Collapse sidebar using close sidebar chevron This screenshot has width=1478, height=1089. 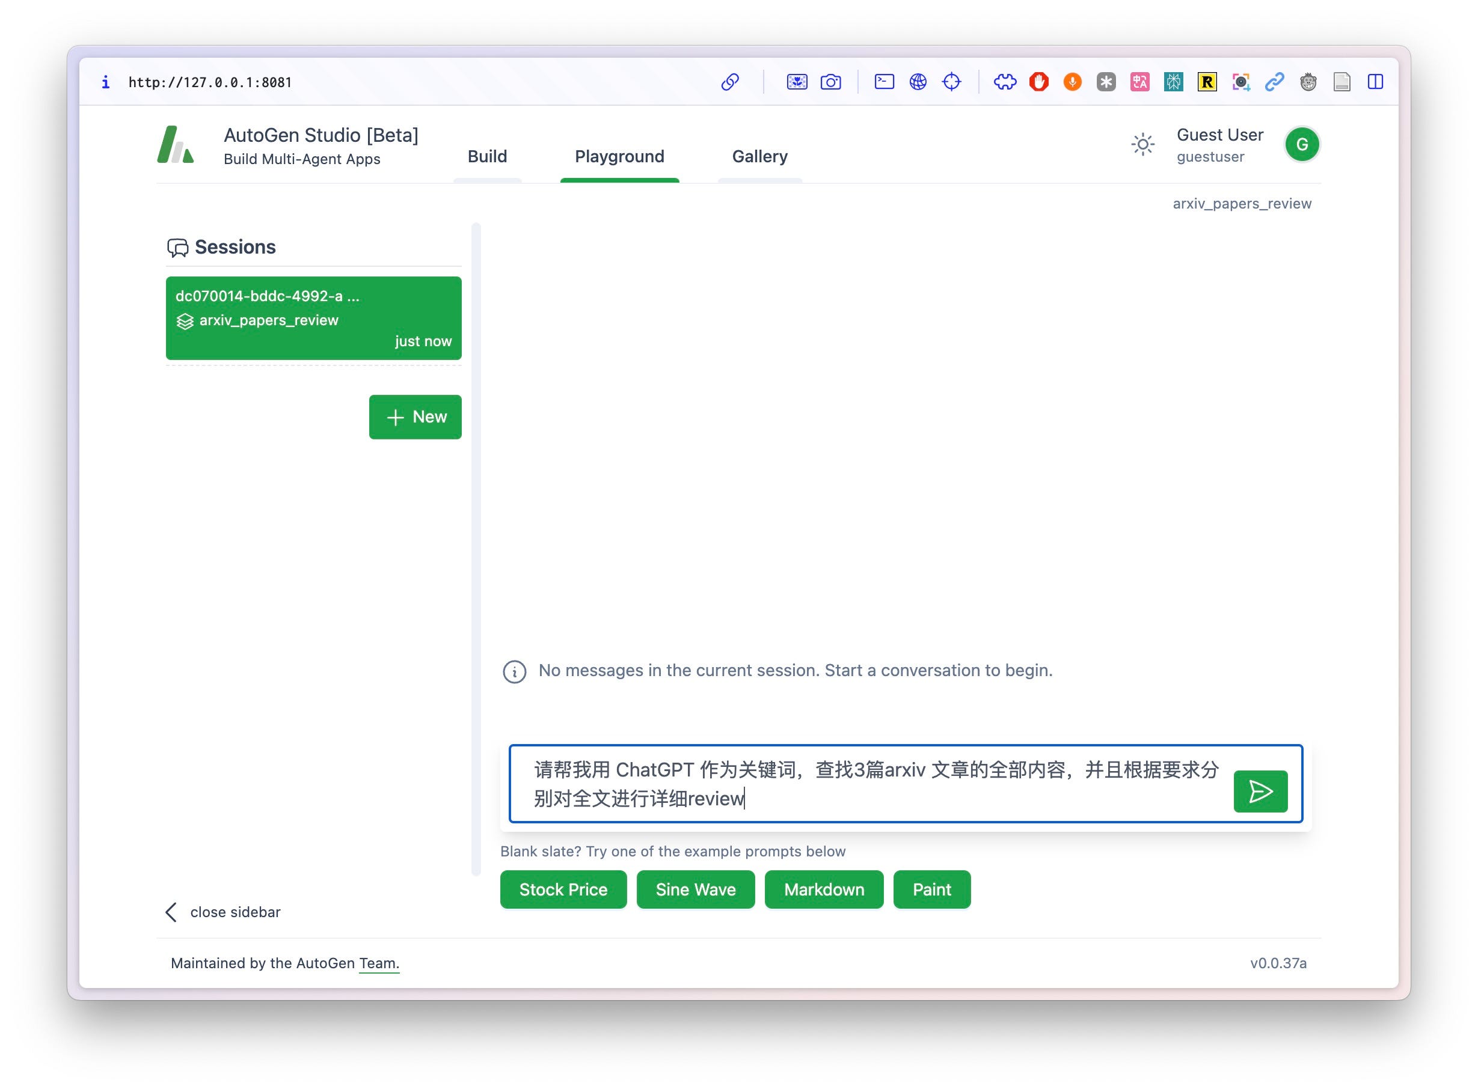(x=171, y=912)
